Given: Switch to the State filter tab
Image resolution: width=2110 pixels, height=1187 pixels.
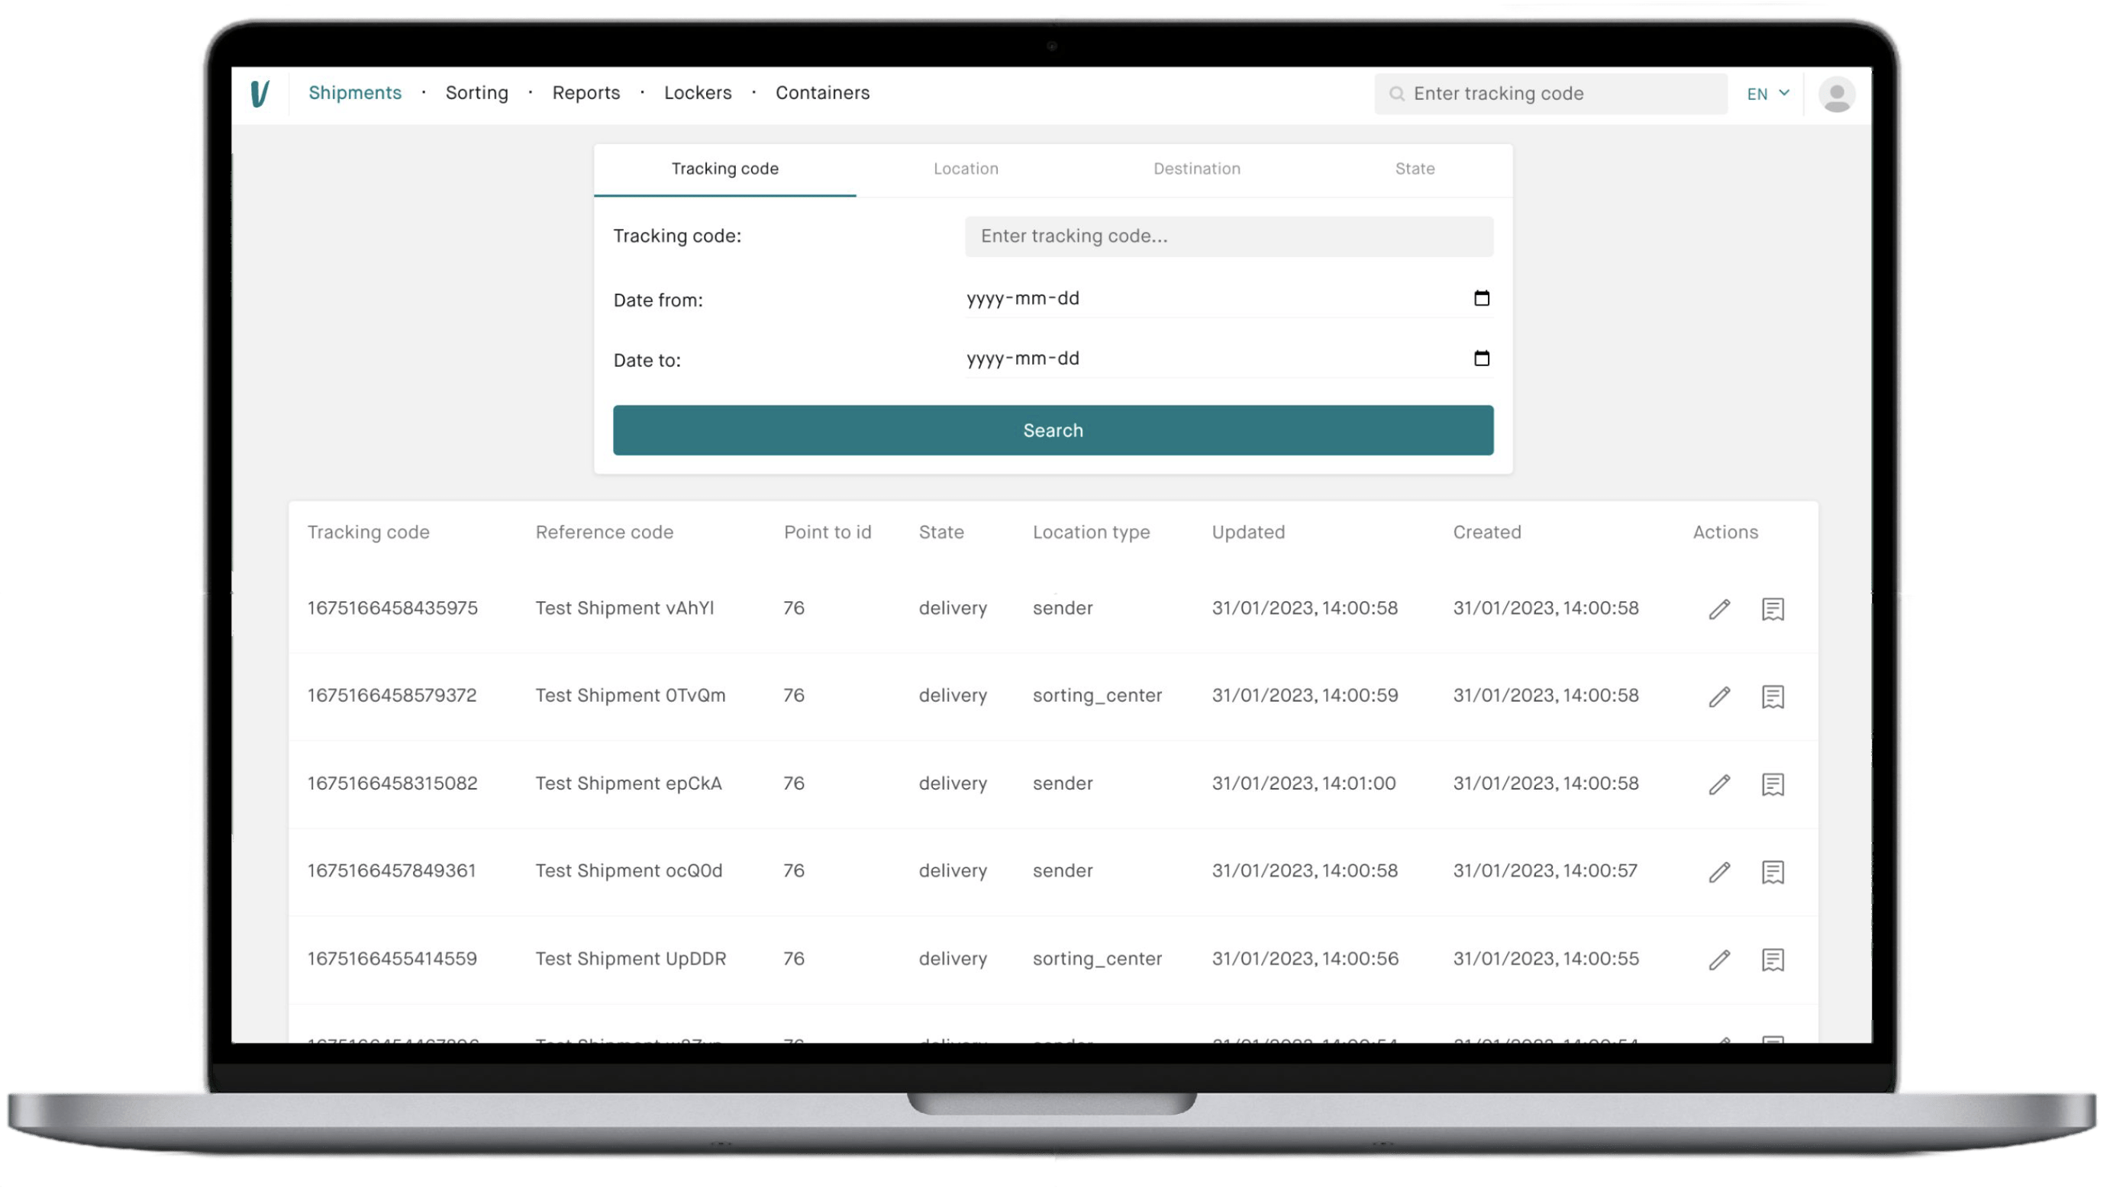Looking at the screenshot, I should pyautogui.click(x=1415, y=169).
